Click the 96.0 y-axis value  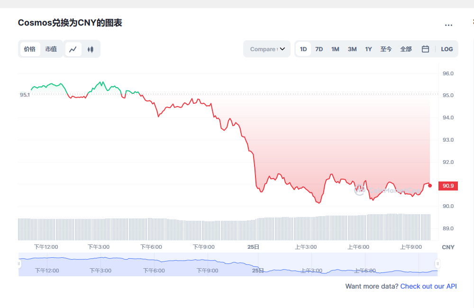click(448, 73)
